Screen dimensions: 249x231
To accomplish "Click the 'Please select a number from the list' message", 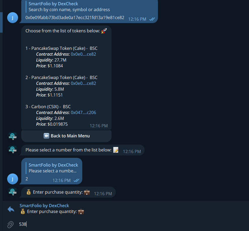I will tap(83, 150).
